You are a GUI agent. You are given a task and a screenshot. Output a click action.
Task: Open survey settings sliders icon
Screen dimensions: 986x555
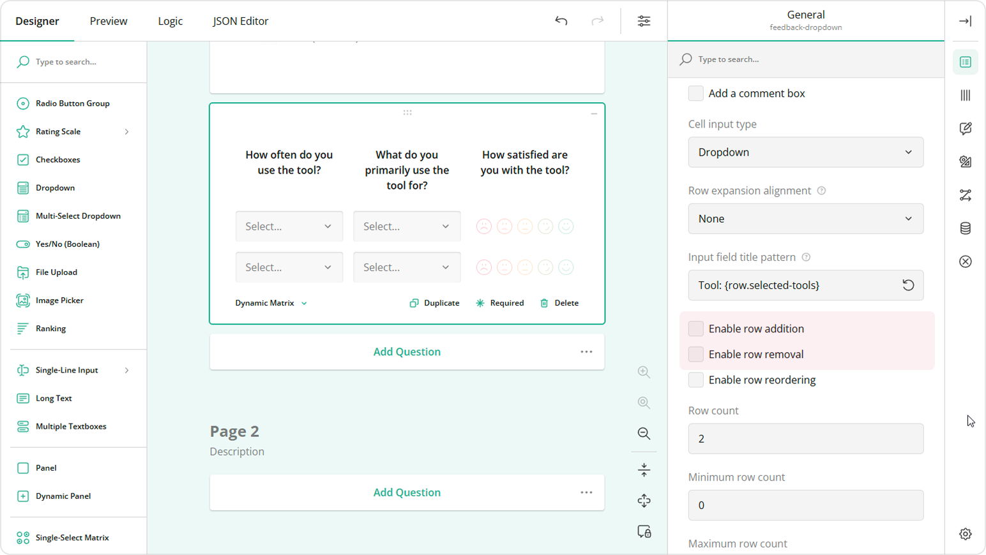(644, 21)
